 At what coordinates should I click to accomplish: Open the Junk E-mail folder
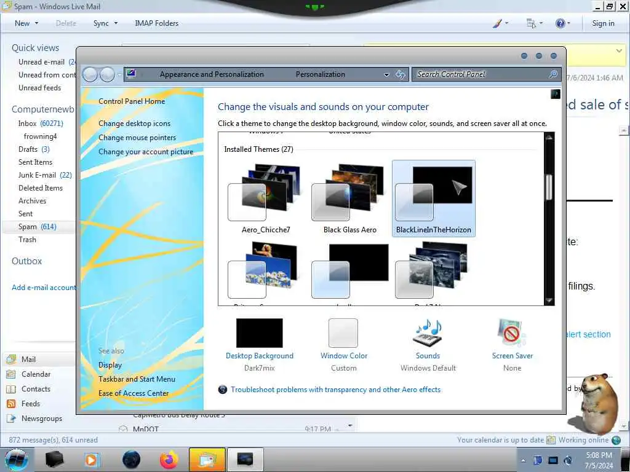pyautogui.click(x=45, y=175)
